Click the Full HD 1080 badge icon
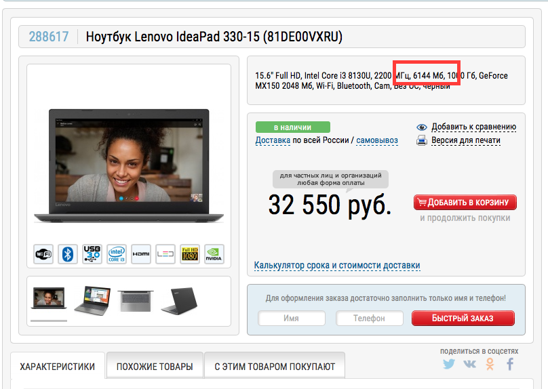The image size is (548, 389). click(190, 254)
